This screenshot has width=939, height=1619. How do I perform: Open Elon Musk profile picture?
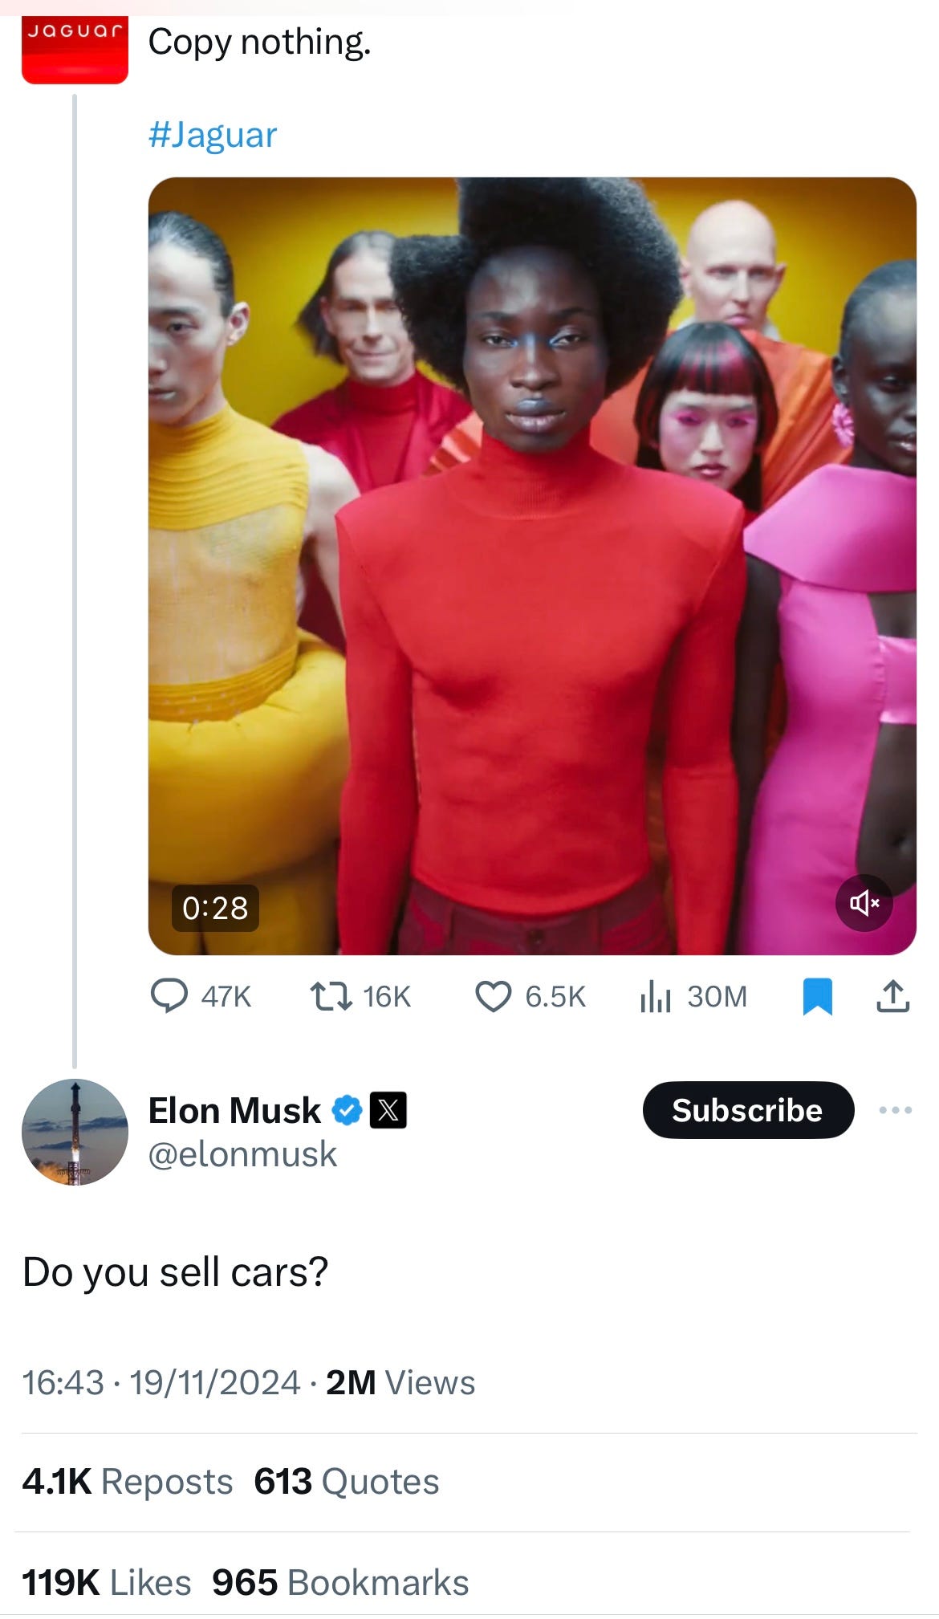coord(75,1132)
